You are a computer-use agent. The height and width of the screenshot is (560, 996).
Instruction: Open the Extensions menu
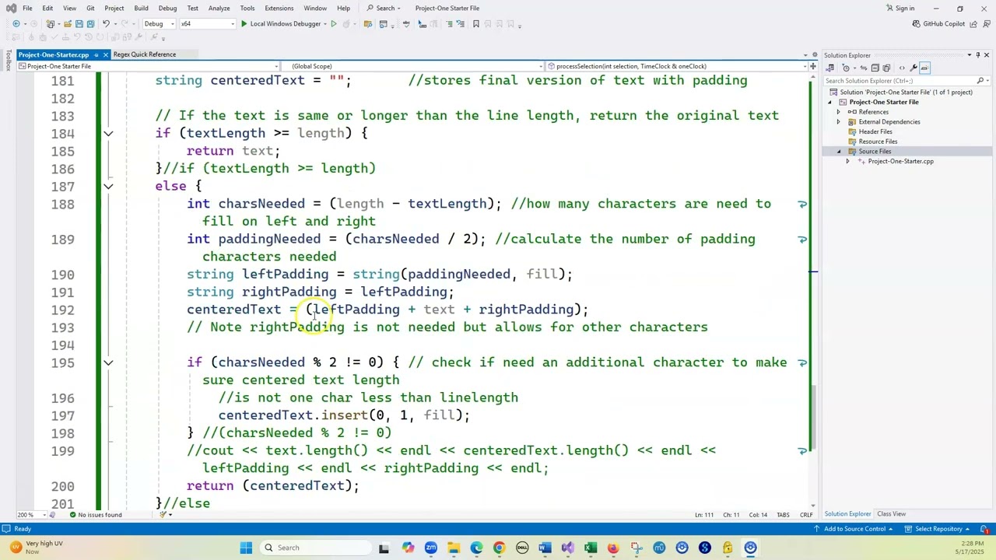(x=279, y=8)
